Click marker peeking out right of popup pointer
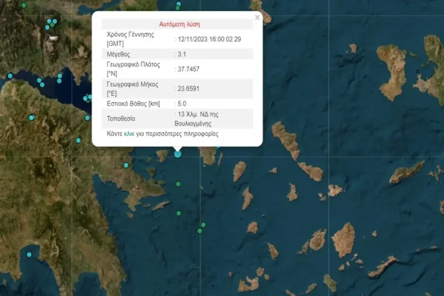The image size is (444, 296). (x=217, y=146)
